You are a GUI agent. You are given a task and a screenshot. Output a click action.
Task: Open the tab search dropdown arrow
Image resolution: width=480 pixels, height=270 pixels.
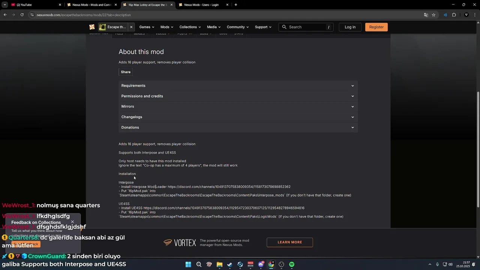coord(4,5)
